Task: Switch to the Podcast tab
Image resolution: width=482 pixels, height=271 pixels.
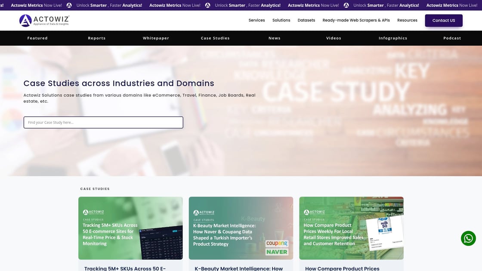Action: (x=452, y=38)
